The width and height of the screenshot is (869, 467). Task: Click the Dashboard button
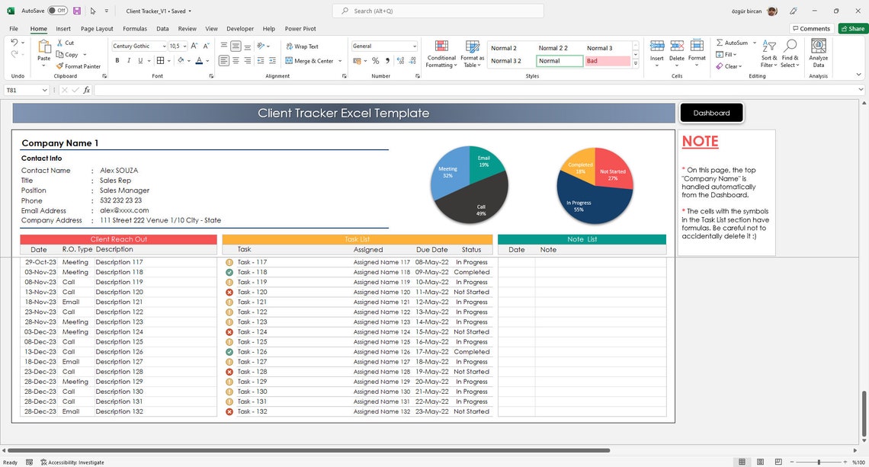710,112
